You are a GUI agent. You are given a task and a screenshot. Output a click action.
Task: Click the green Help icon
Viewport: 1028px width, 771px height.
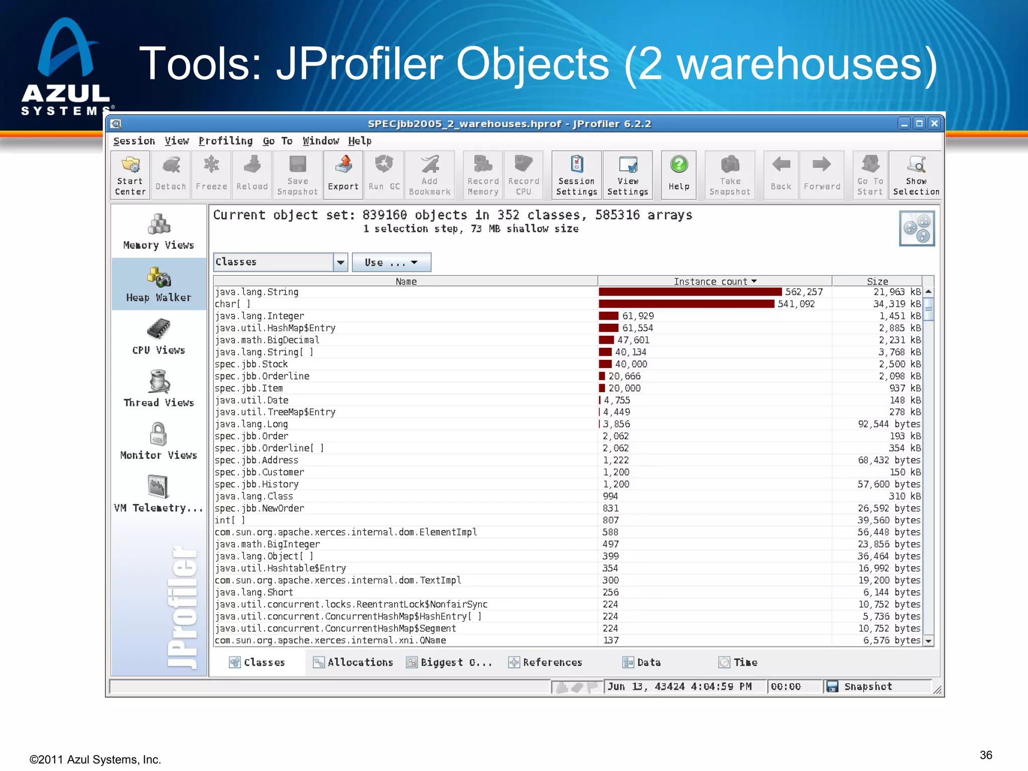(679, 175)
